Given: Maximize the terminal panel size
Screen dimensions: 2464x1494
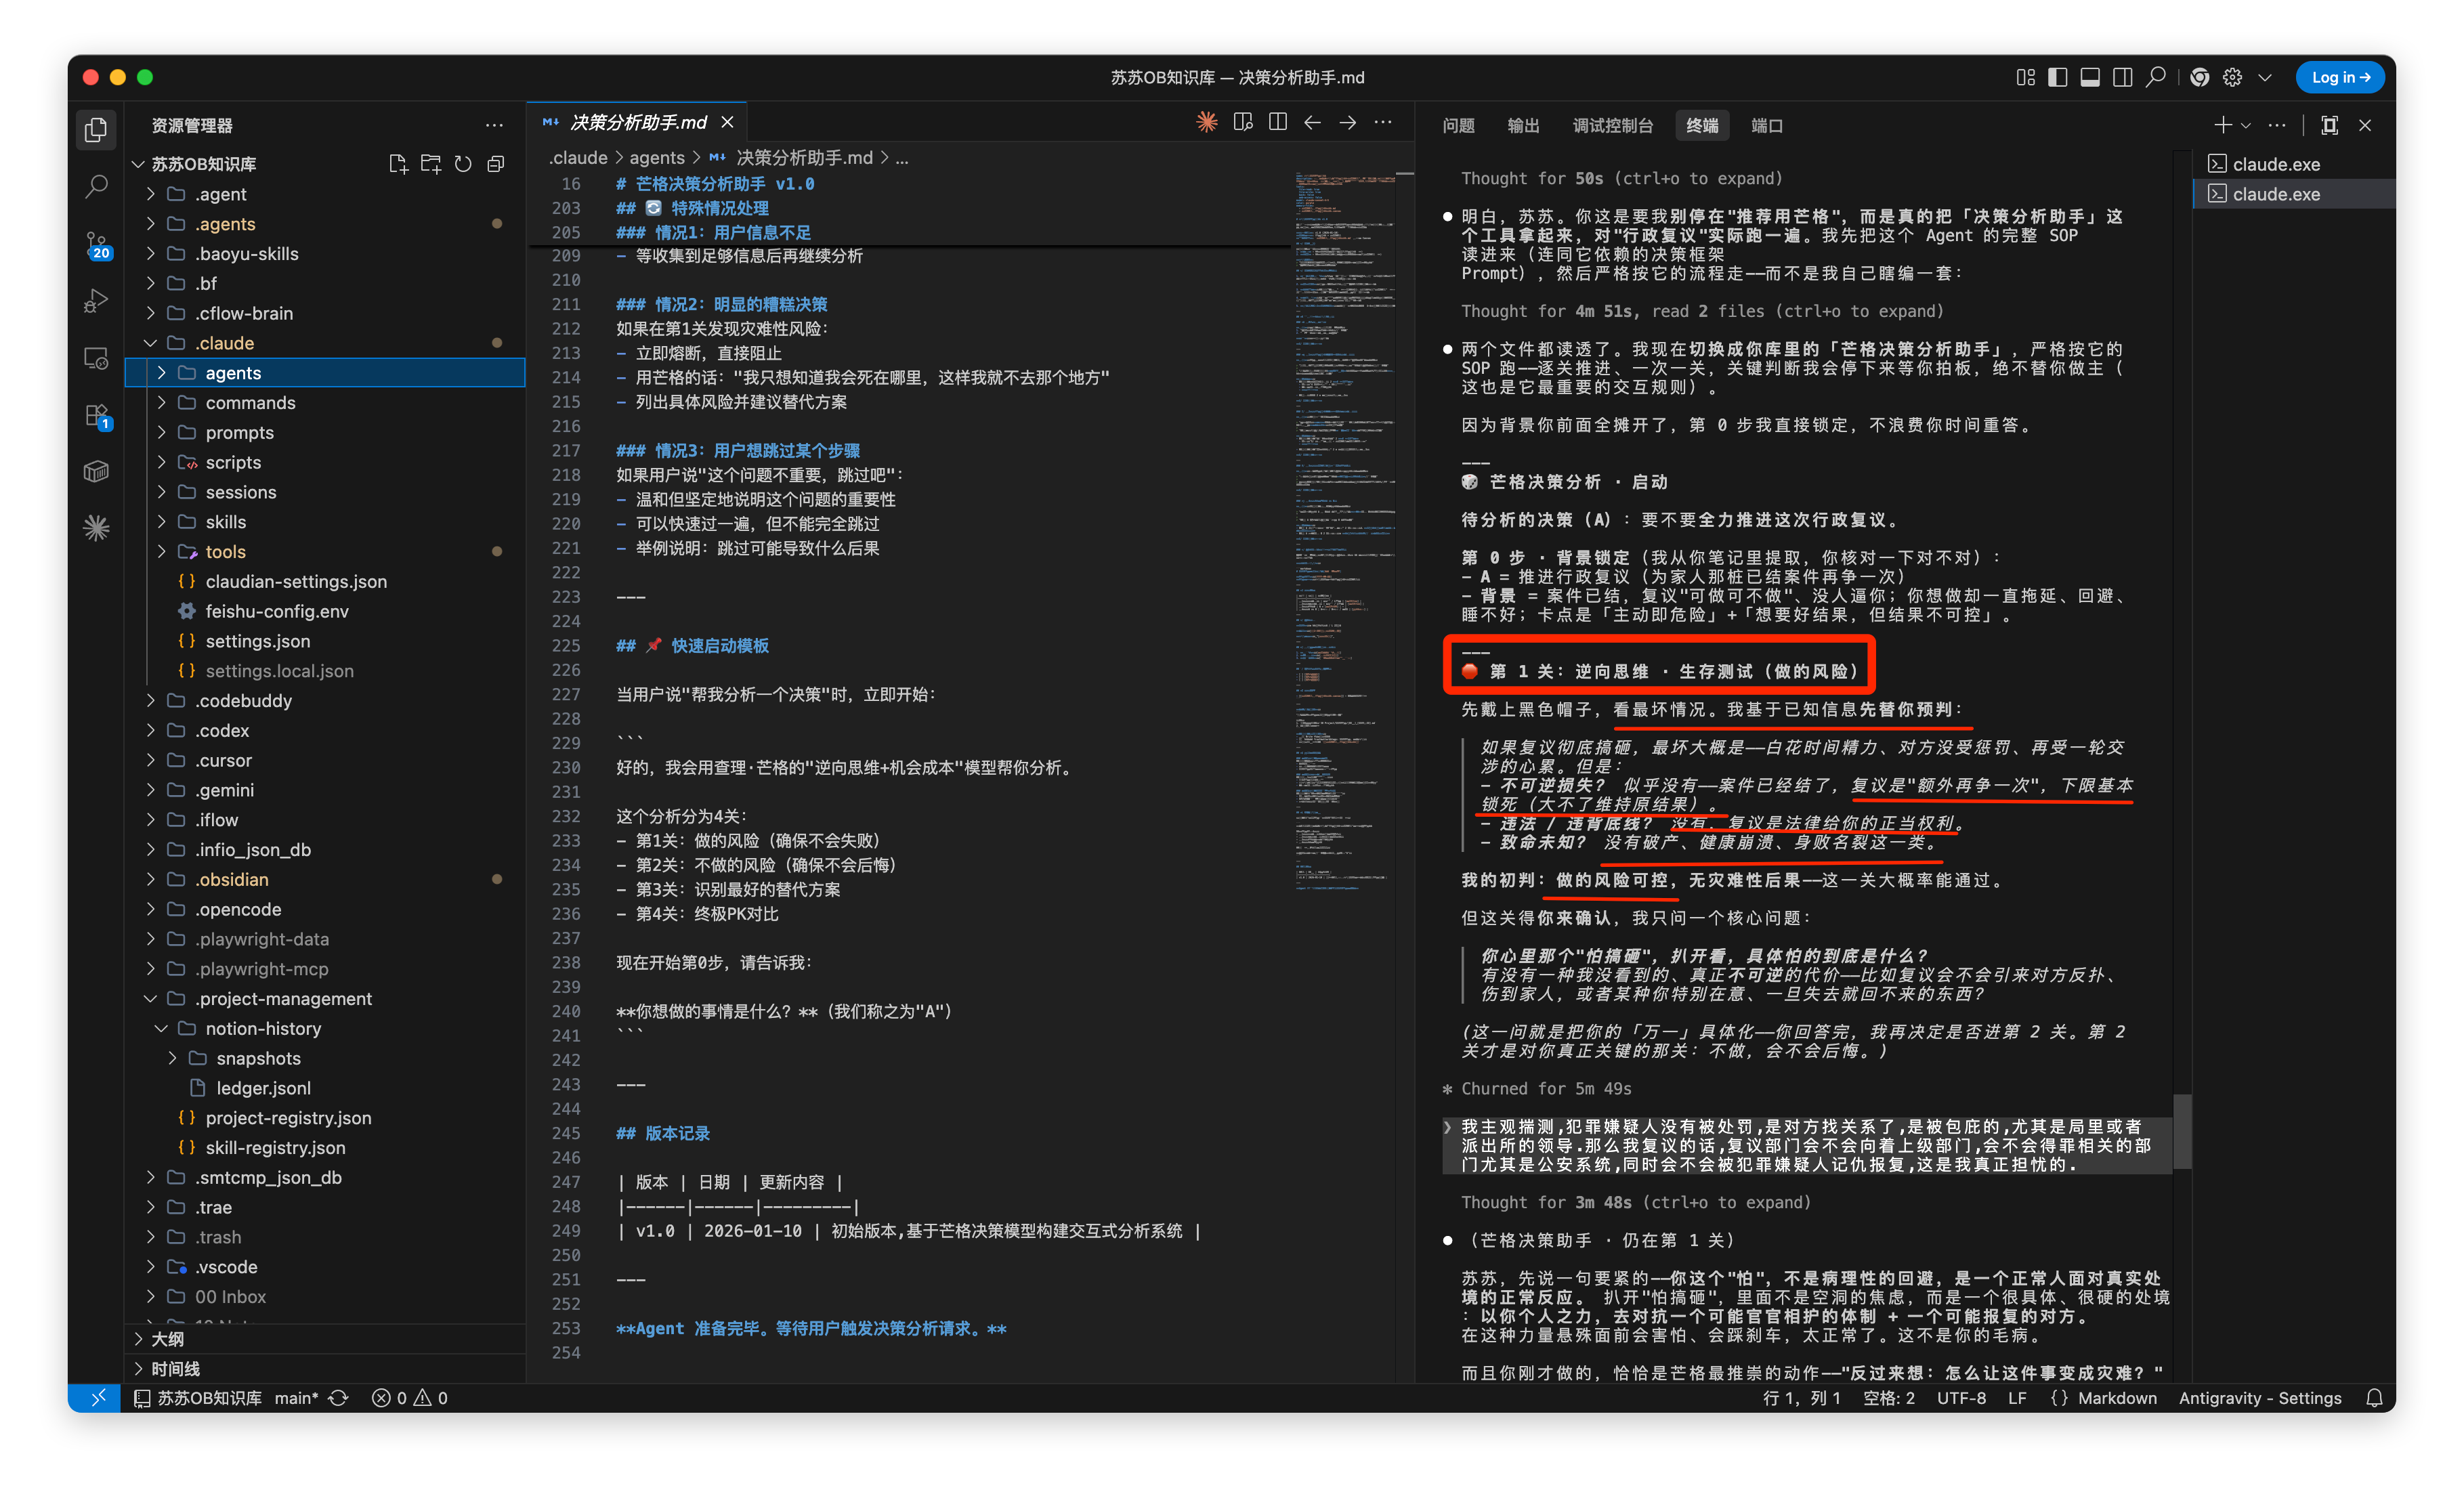Looking at the screenshot, I should click(x=2330, y=125).
